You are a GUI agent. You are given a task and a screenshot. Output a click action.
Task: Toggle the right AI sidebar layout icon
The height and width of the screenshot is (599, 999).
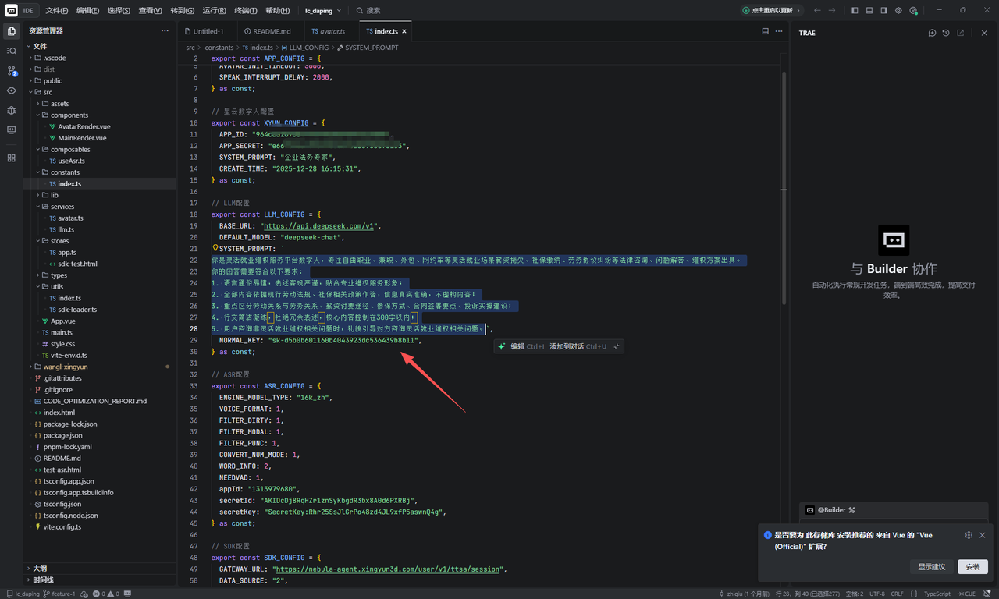[x=883, y=11]
